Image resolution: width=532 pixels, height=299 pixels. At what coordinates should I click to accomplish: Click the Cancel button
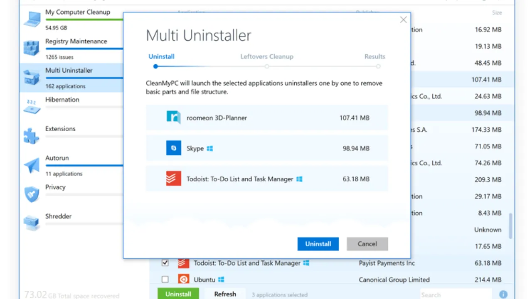click(367, 244)
